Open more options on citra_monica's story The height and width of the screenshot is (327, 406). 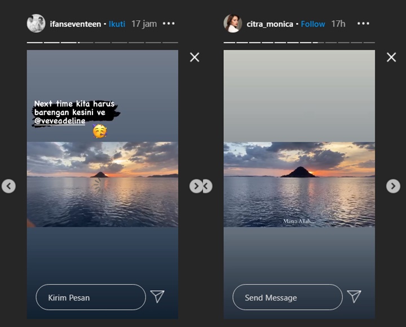tap(364, 24)
